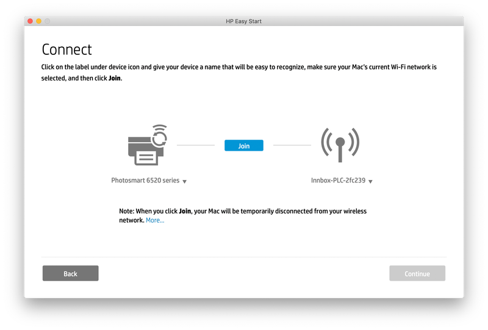The image size is (488, 330).
Task: Click the greyed-out Continue button
Action: click(417, 273)
